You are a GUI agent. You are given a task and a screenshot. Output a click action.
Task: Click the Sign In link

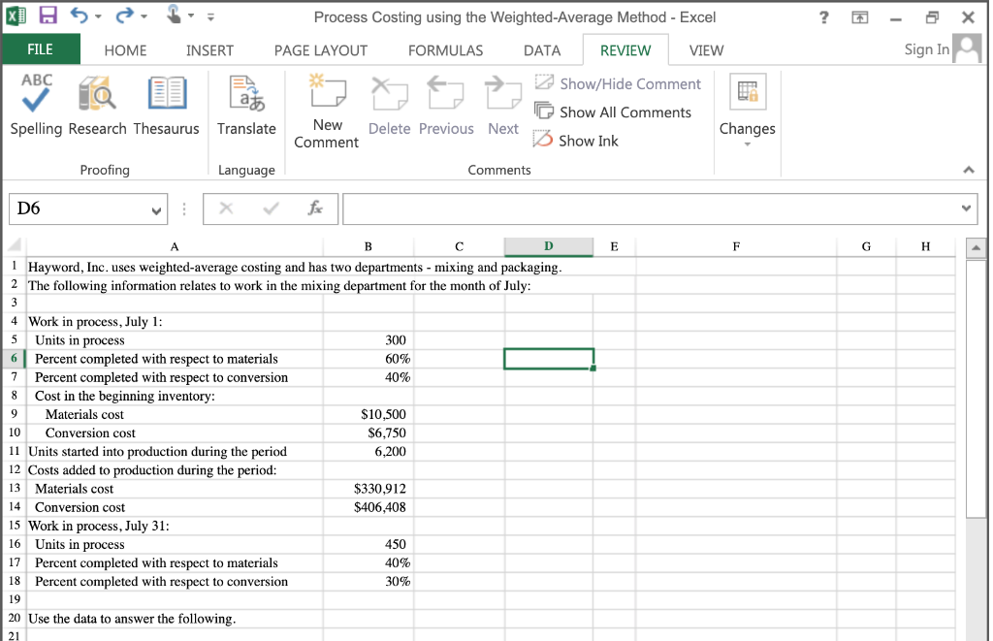click(x=926, y=49)
